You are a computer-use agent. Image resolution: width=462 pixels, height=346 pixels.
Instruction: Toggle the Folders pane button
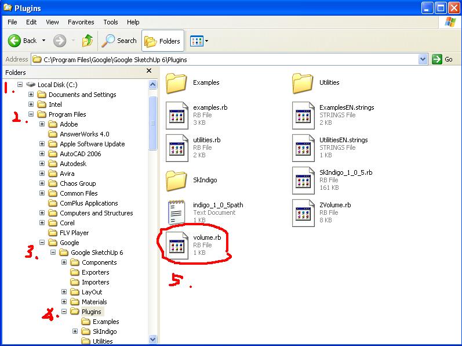pos(163,41)
